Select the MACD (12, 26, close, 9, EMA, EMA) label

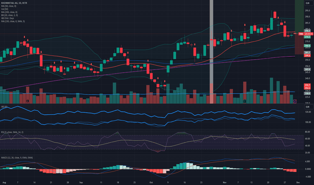tap(17, 158)
